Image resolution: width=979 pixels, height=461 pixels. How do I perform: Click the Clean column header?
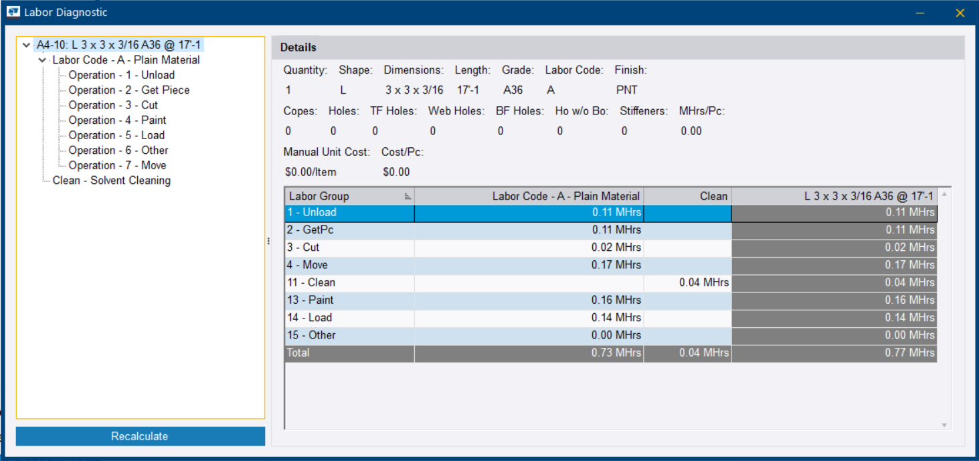tap(687, 196)
